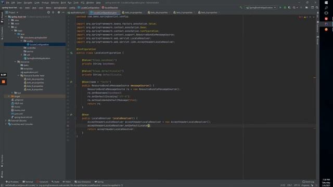333x187 pixels.
Task: Click the warning count indicator in editor
Action: 305,17
